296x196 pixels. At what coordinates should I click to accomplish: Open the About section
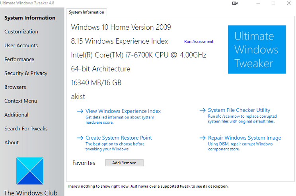[x=12, y=143]
